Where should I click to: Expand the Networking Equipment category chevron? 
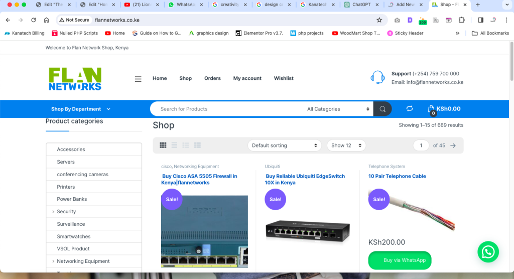pyautogui.click(x=53, y=261)
